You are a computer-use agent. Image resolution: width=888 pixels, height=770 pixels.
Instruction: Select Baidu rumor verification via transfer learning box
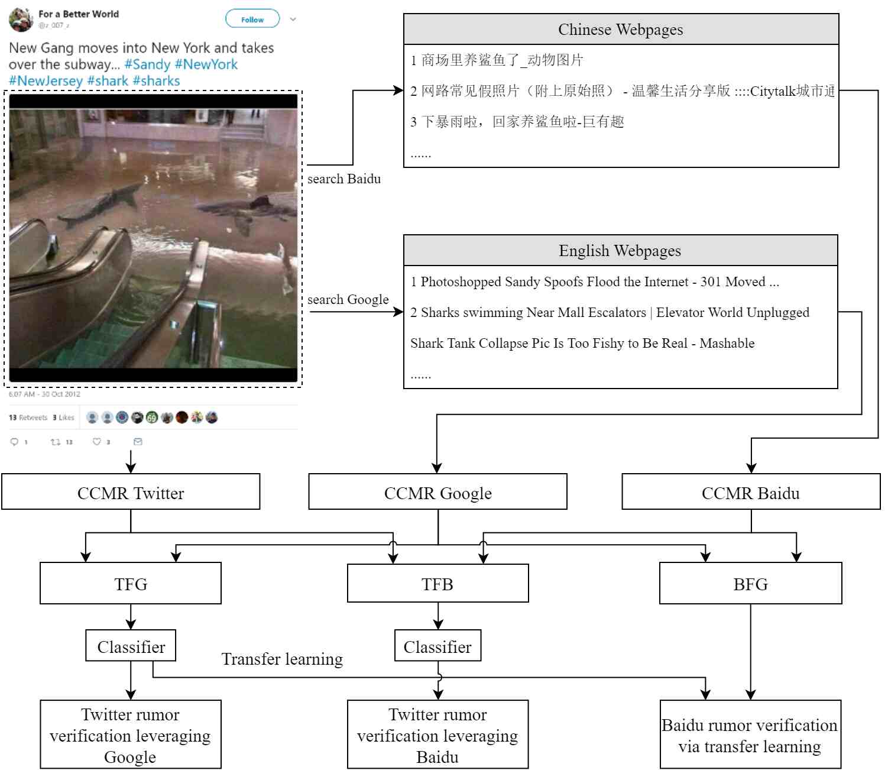pyautogui.click(x=750, y=735)
